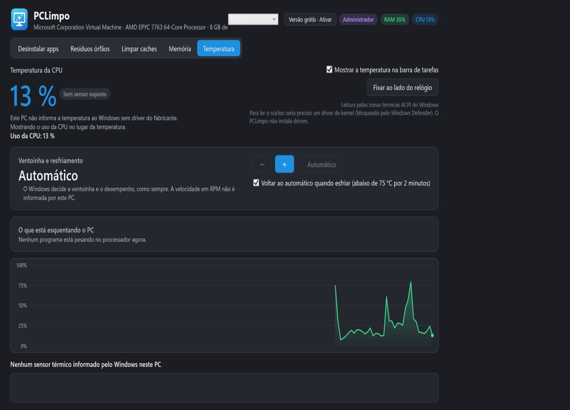The image size is (570, 410).
Task: Click the 100% axis label on chart
Action: click(22, 265)
